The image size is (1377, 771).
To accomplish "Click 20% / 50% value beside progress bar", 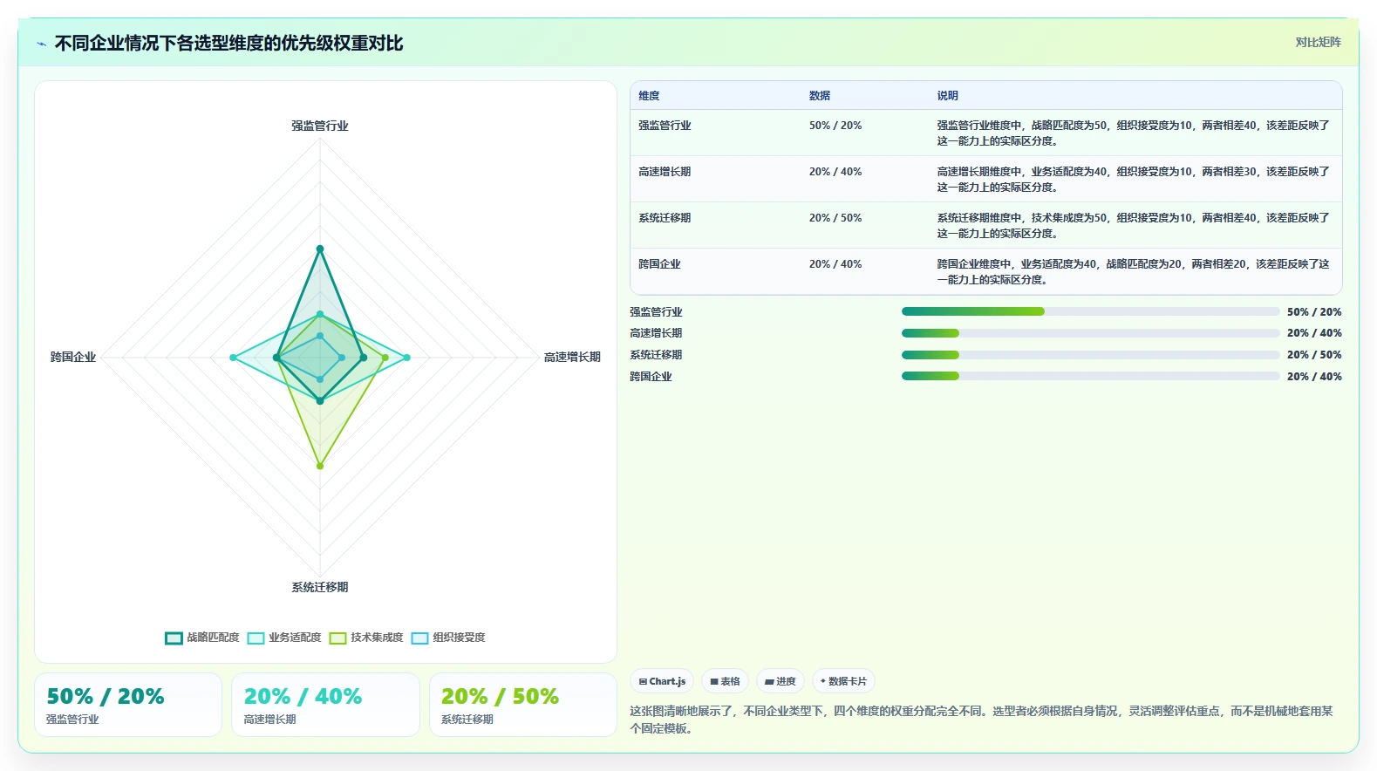I will [x=1314, y=355].
